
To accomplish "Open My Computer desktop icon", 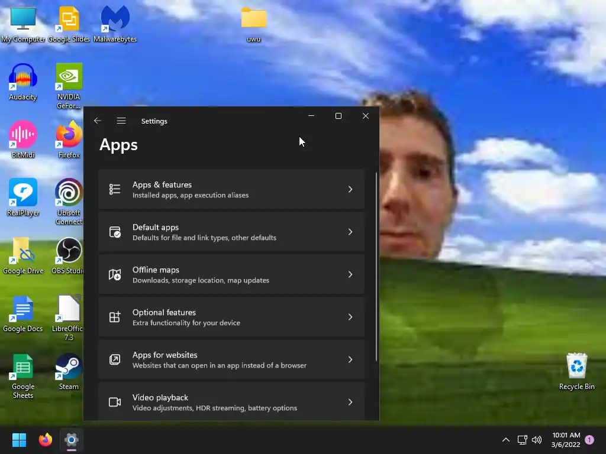I will click(23, 24).
